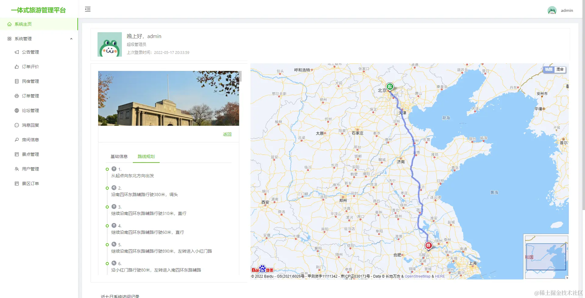585x298 pixels.
Task: Click the admin username in header
Action: click(567, 10)
